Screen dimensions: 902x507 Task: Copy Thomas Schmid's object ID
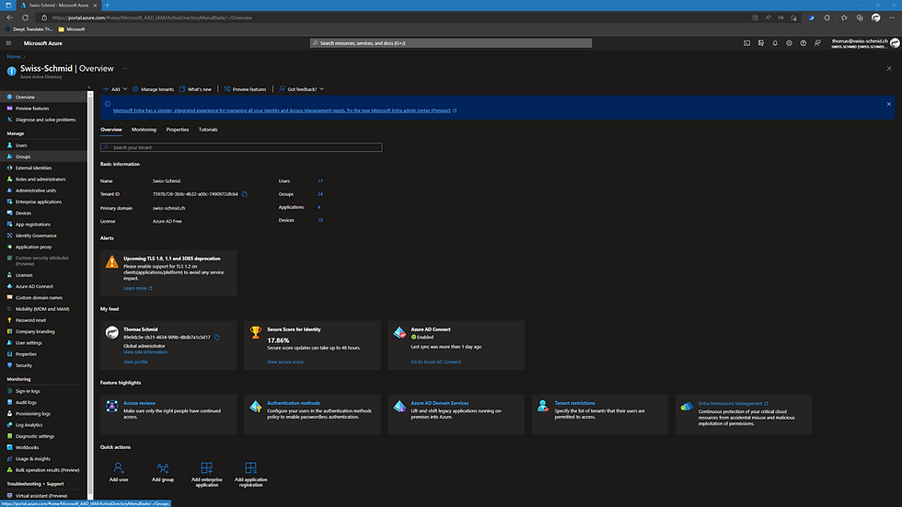[217, 338]
